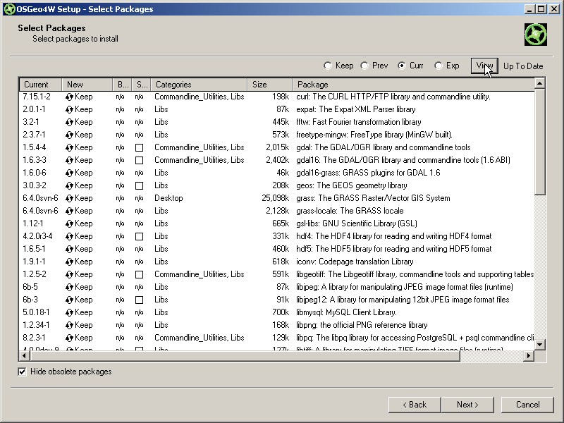Check the source checkbox for libgeotiff
The image size is (564, 423).
tap(139, 274)
